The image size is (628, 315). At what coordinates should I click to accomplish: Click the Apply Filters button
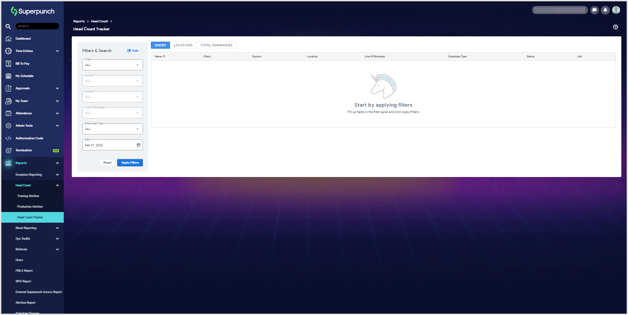[x=130, y=163]
